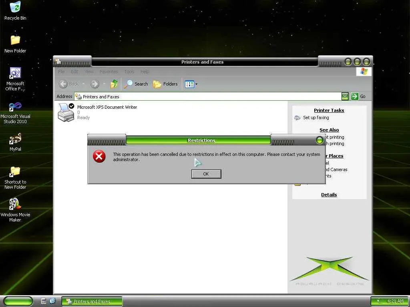The height and width of the screenshot is (307, 410).
Task: Click the Up folder toolbar icon
Action: click(114, 84)
